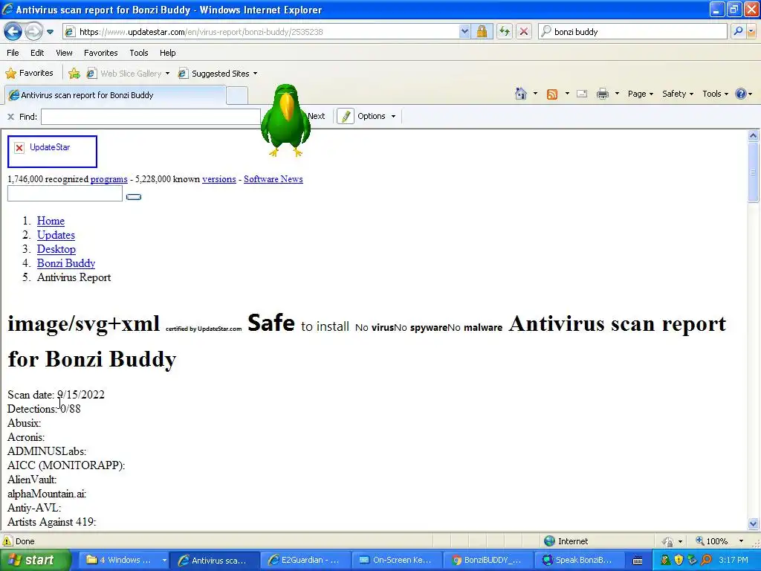
Task: Click the UpdateStar page search field
Action: pos(65,193)
